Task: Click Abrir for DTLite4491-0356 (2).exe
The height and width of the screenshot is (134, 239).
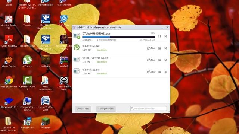Action: point(151,60)
